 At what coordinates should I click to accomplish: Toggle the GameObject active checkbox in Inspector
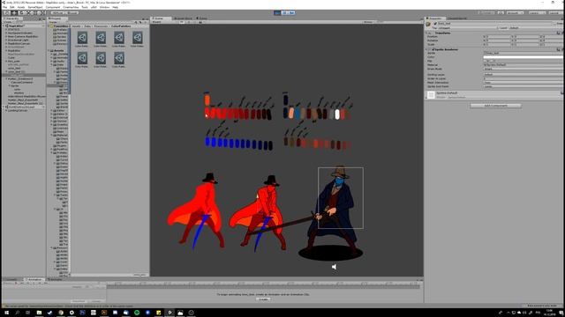pyautogui.click(x=435, y=24)
